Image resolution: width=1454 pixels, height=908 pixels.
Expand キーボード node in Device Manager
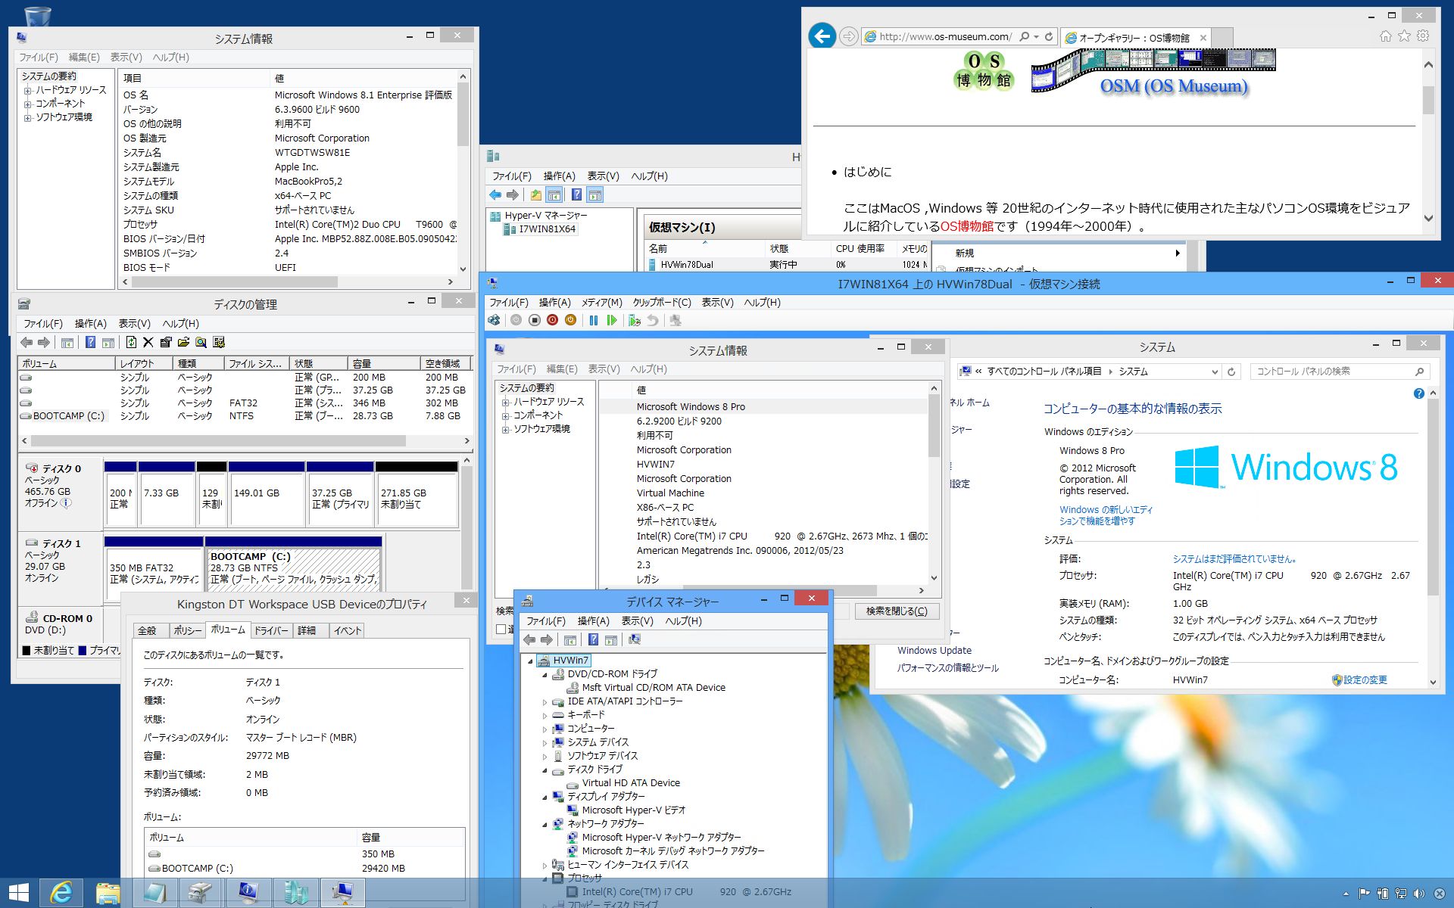point(544,715)
